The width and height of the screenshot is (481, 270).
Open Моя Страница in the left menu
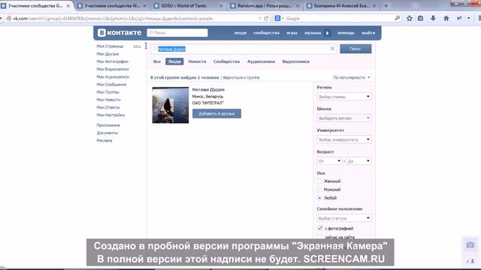tap(110, 46)
